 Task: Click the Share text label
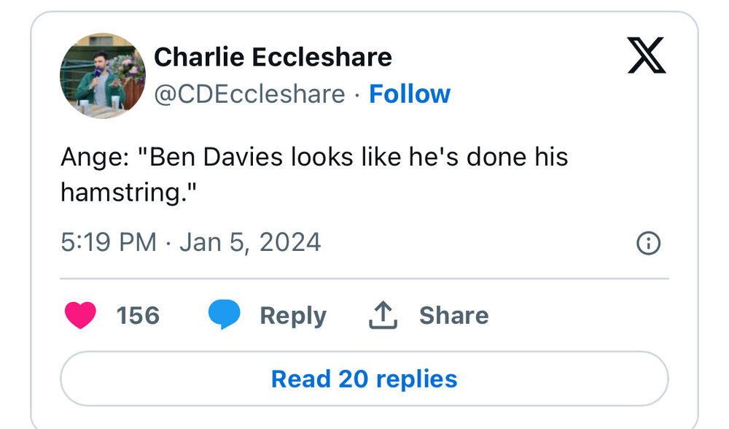coord(453,315)
